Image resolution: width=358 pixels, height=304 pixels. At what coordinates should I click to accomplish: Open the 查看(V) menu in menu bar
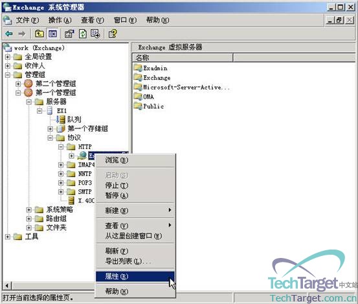coord(93,20)
